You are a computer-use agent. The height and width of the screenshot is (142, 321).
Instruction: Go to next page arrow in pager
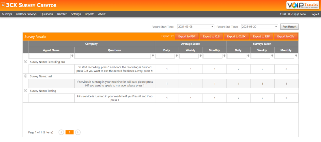click(78, 132)
